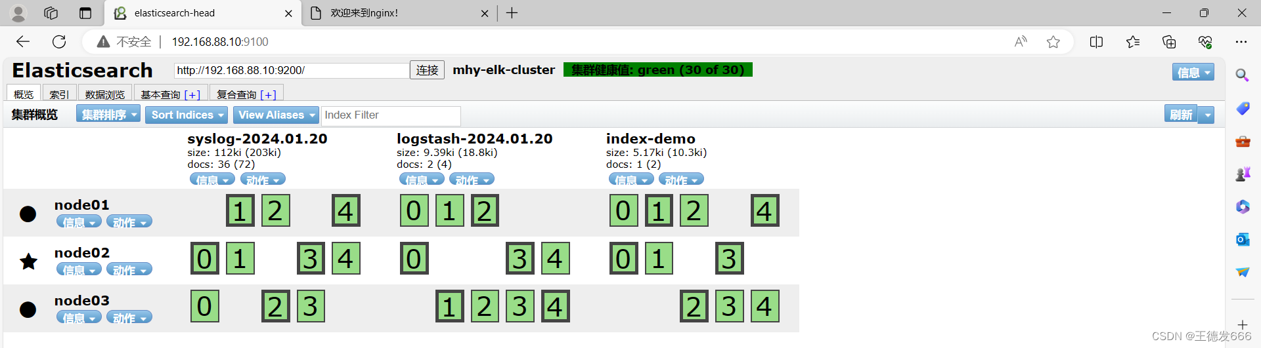
Task: Click the read aloud icon
Action: [1021, 42]
